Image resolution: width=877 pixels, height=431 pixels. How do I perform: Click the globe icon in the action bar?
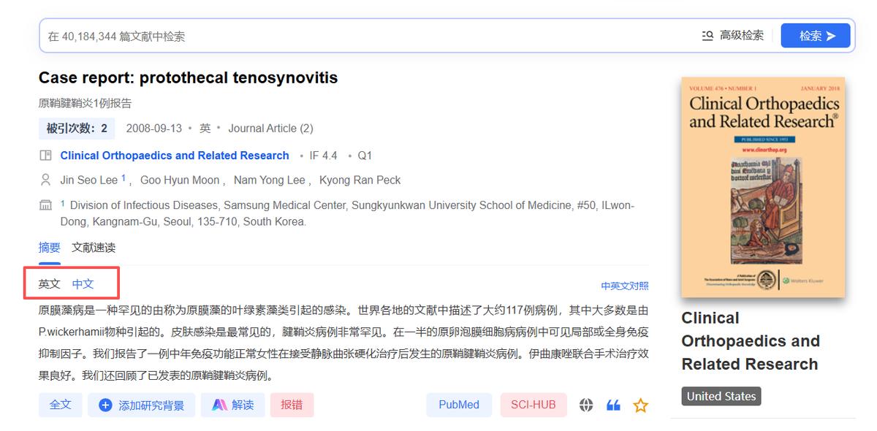[587, 404]
